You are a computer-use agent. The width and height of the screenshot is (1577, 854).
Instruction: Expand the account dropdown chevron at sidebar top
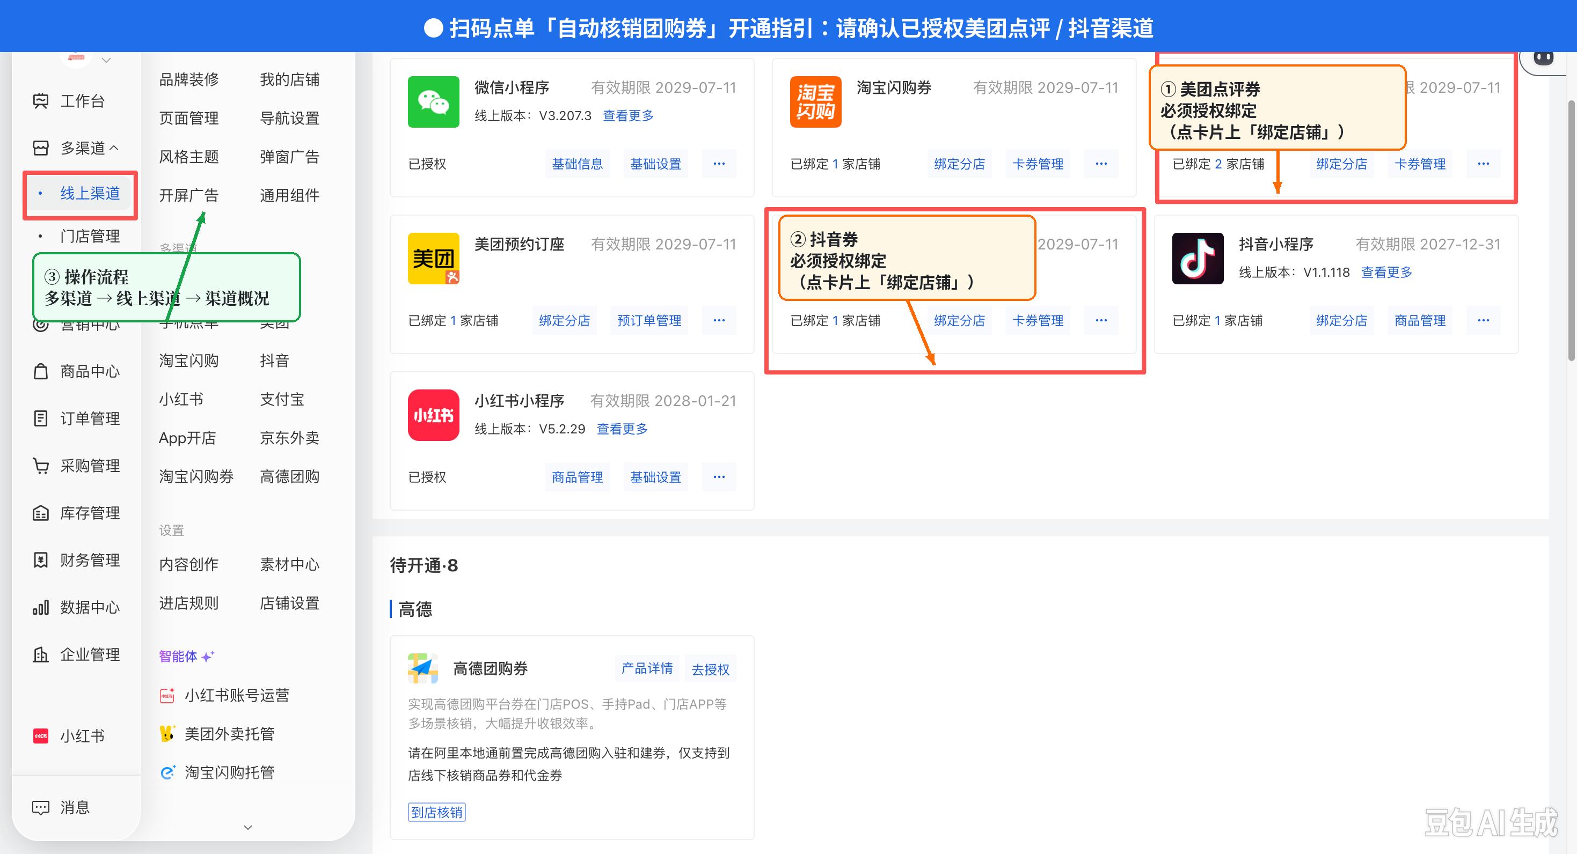coord(106,60)
